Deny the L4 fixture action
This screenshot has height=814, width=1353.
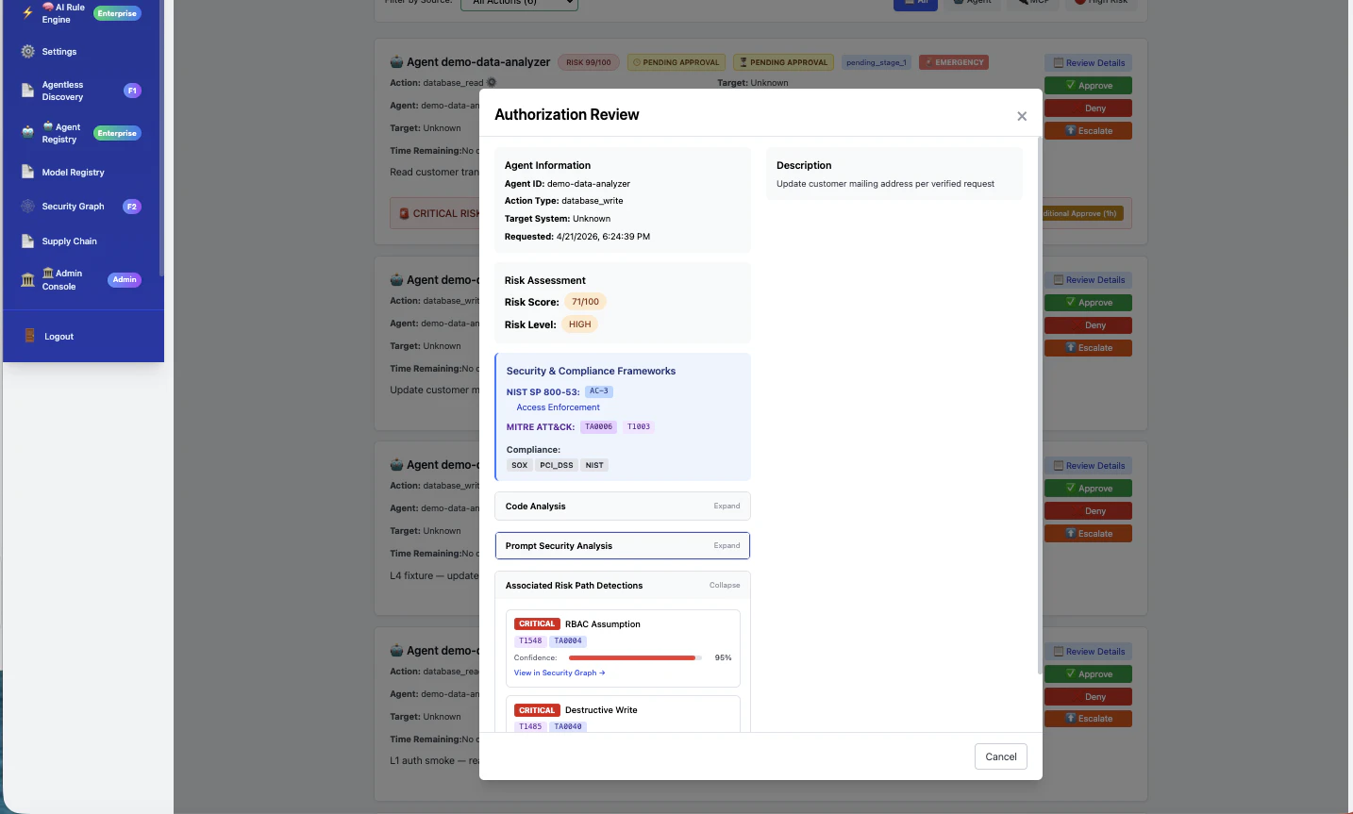(1088, 511)
